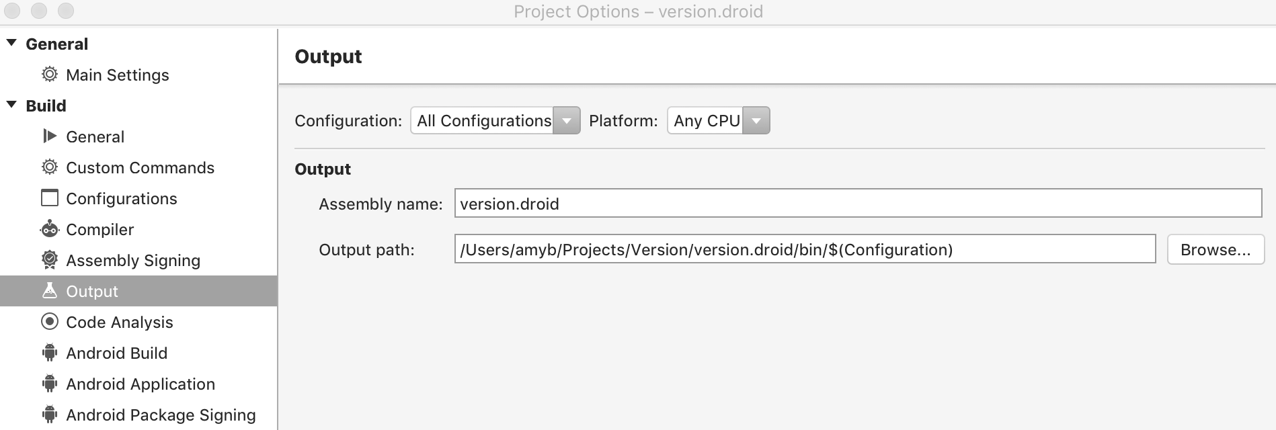Image resolution: width=1276 pixels, height=430 pixels.
Task: Click inside the Output path field
Action: coord(740,249)
